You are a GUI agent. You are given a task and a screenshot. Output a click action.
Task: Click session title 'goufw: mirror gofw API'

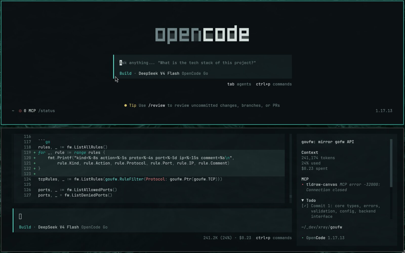click(x=328, y=142)
